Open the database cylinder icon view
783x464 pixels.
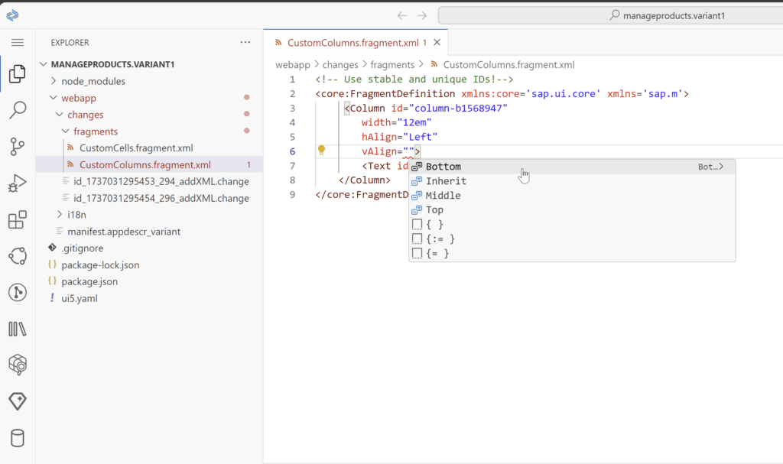pyautogui.click(x=18, y=438)
